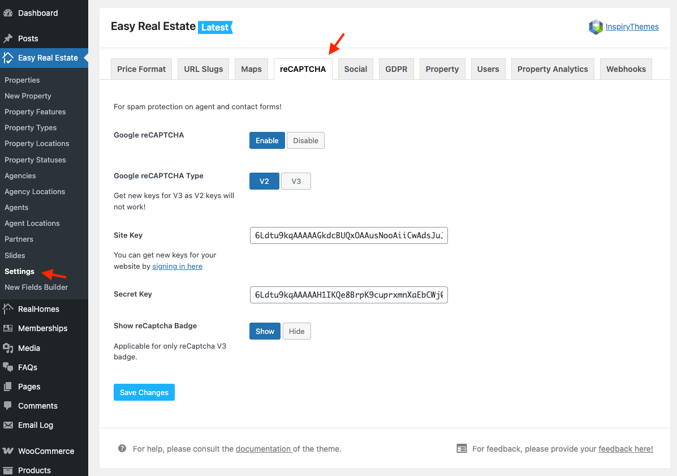
Task: Open the Maps tab
Action: [x=251, y=69]
